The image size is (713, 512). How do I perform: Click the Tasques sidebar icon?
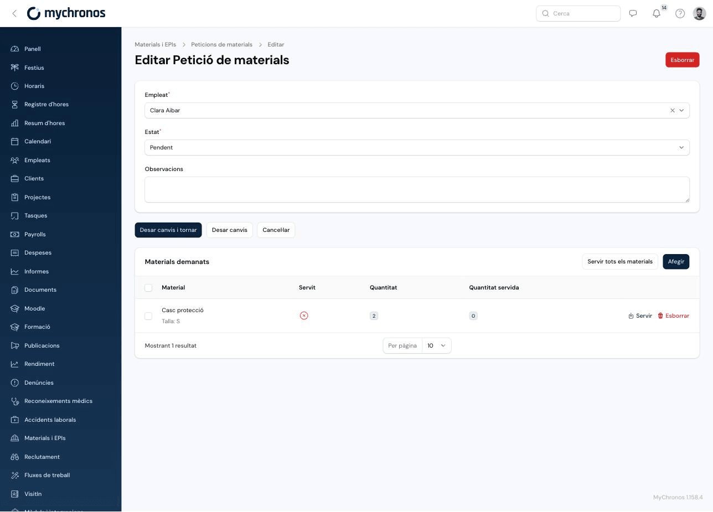pos(15,215)
